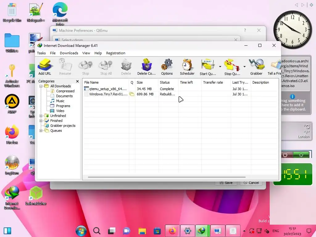Select the Compressed category

(x=65, y=91)
